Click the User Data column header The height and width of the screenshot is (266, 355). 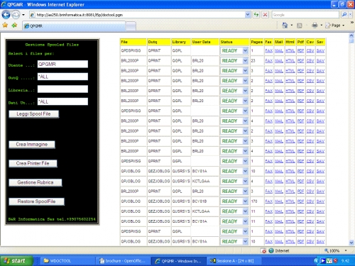coord(204,42)
